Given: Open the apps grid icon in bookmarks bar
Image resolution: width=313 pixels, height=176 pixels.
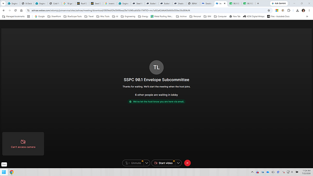Looking at the screenshot, I should [x=29, y=16].
